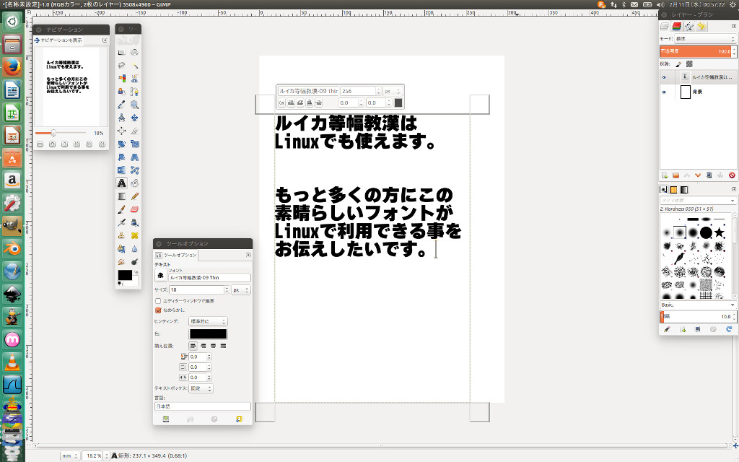Select the Scale tool
The image size is (739, 462).
(x=135, y=144)
